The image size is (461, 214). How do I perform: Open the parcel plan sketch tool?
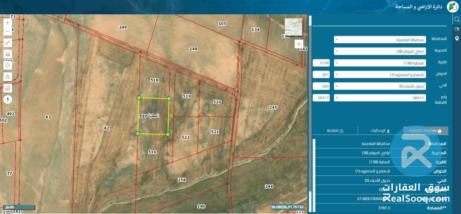(8, 88)
